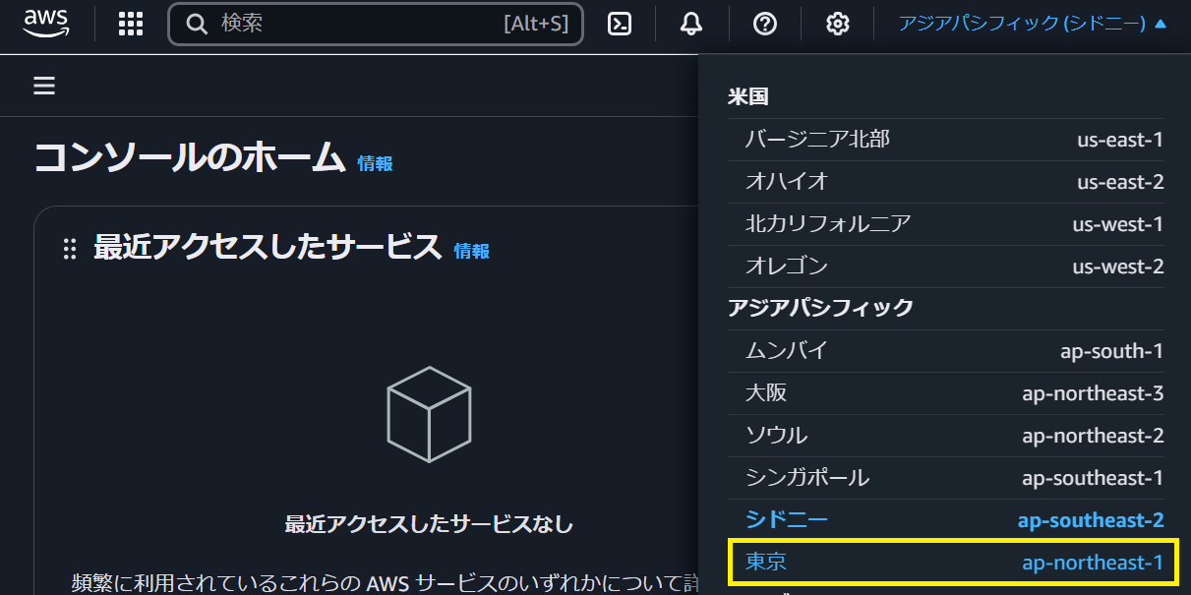This screenshot has width=1191, height=595.
Task: Select 大阪 ap-northeast-3 region
Action: point(946,393)
